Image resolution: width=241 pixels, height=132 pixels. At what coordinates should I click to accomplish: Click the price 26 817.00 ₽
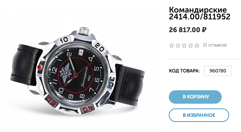coord(188,30)
